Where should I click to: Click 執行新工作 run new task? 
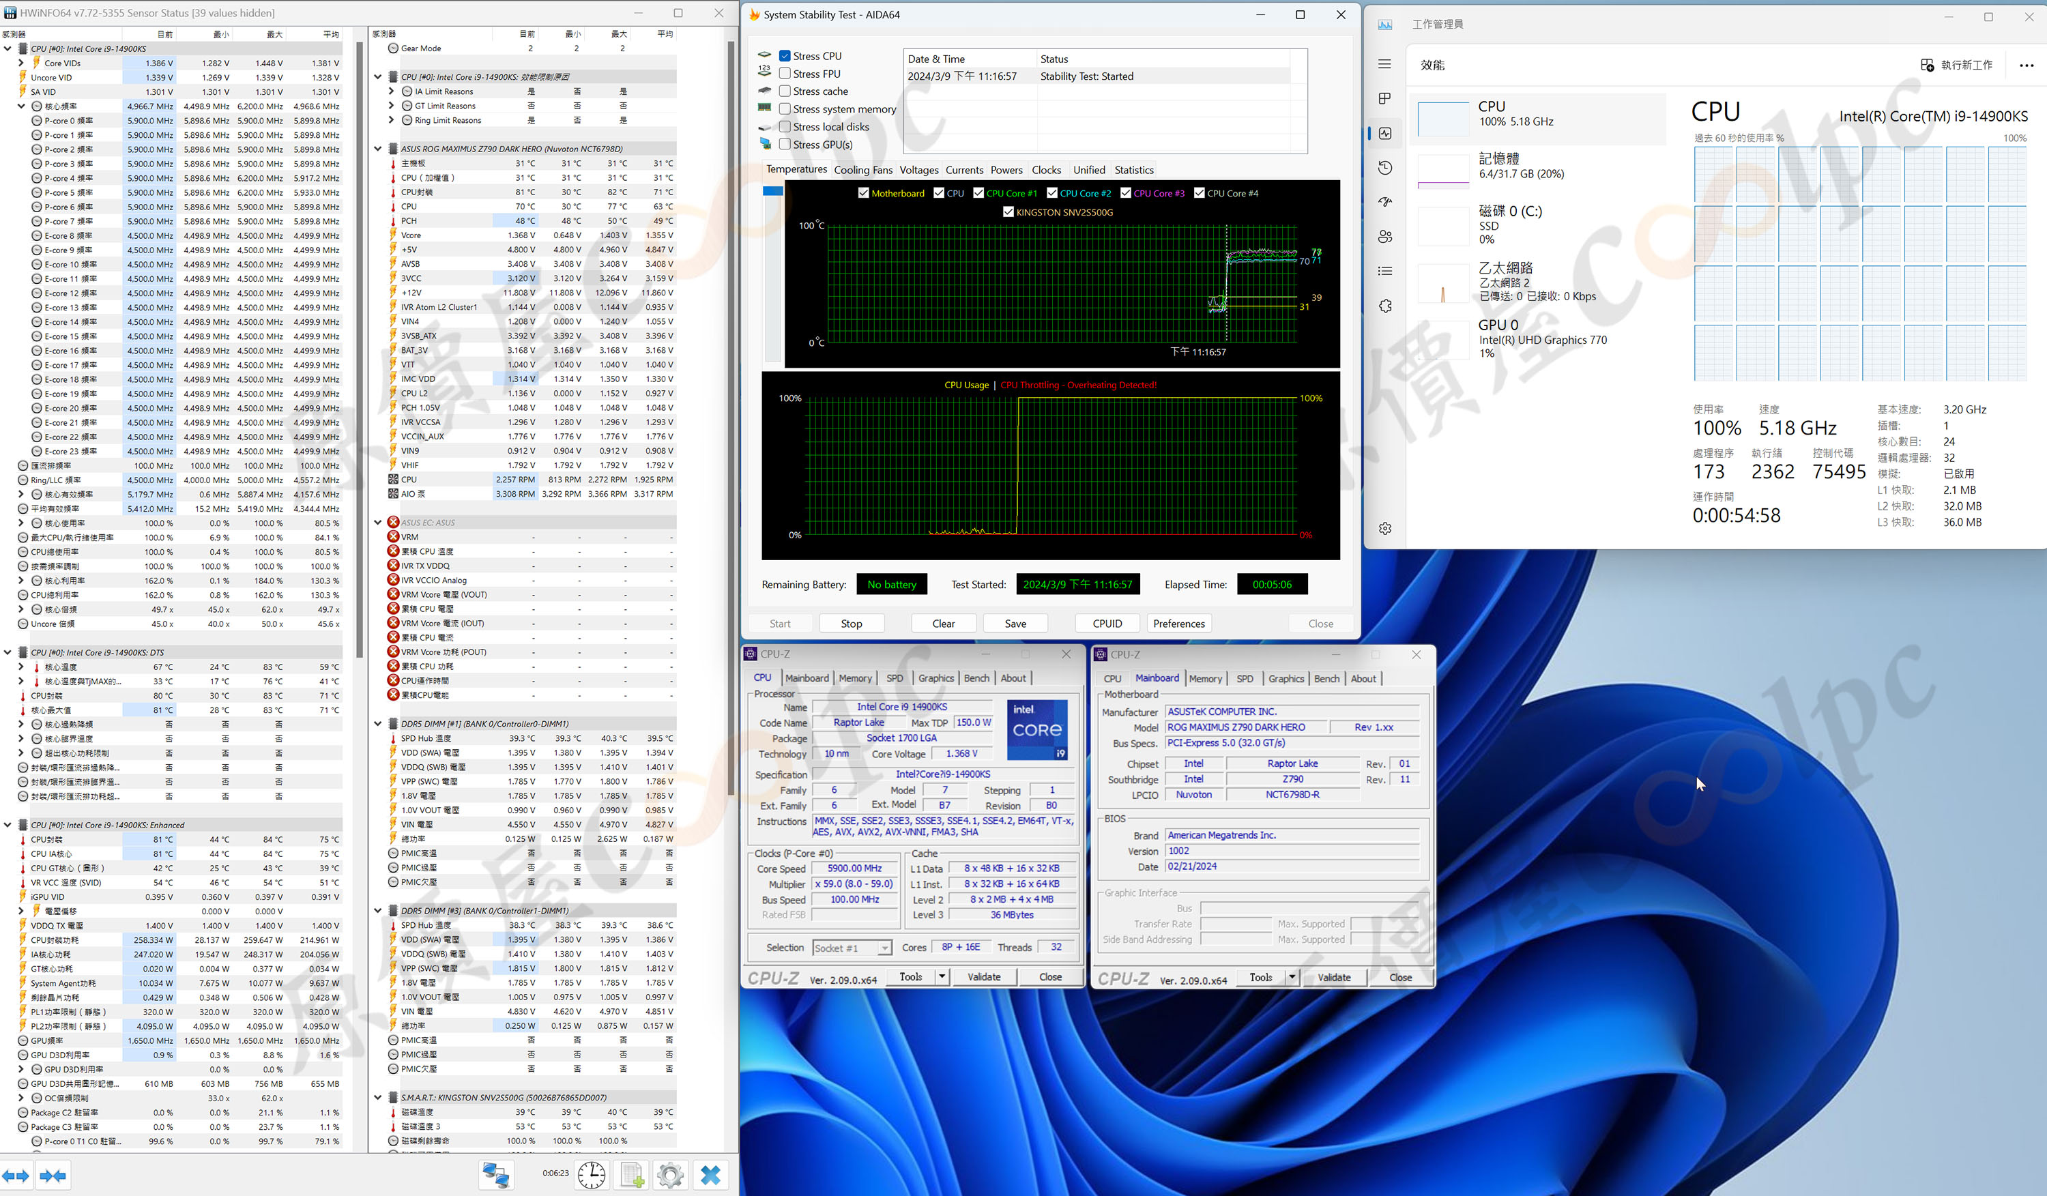(1956, 65)
